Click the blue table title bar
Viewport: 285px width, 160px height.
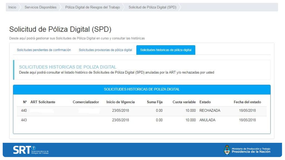(x=142, y=89)
